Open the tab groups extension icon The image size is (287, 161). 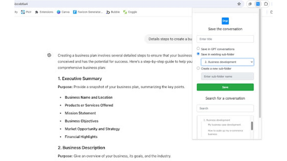click(x=250, y=4)
